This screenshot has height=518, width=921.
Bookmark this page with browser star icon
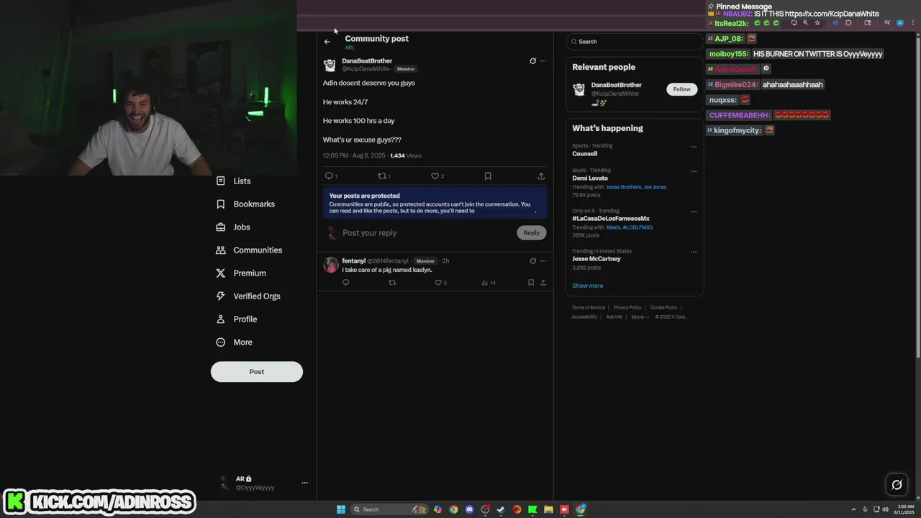coord(817,23)
